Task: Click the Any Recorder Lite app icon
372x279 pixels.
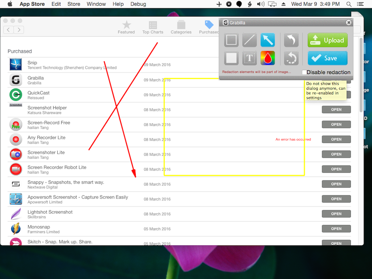Action: click(16, 139)
